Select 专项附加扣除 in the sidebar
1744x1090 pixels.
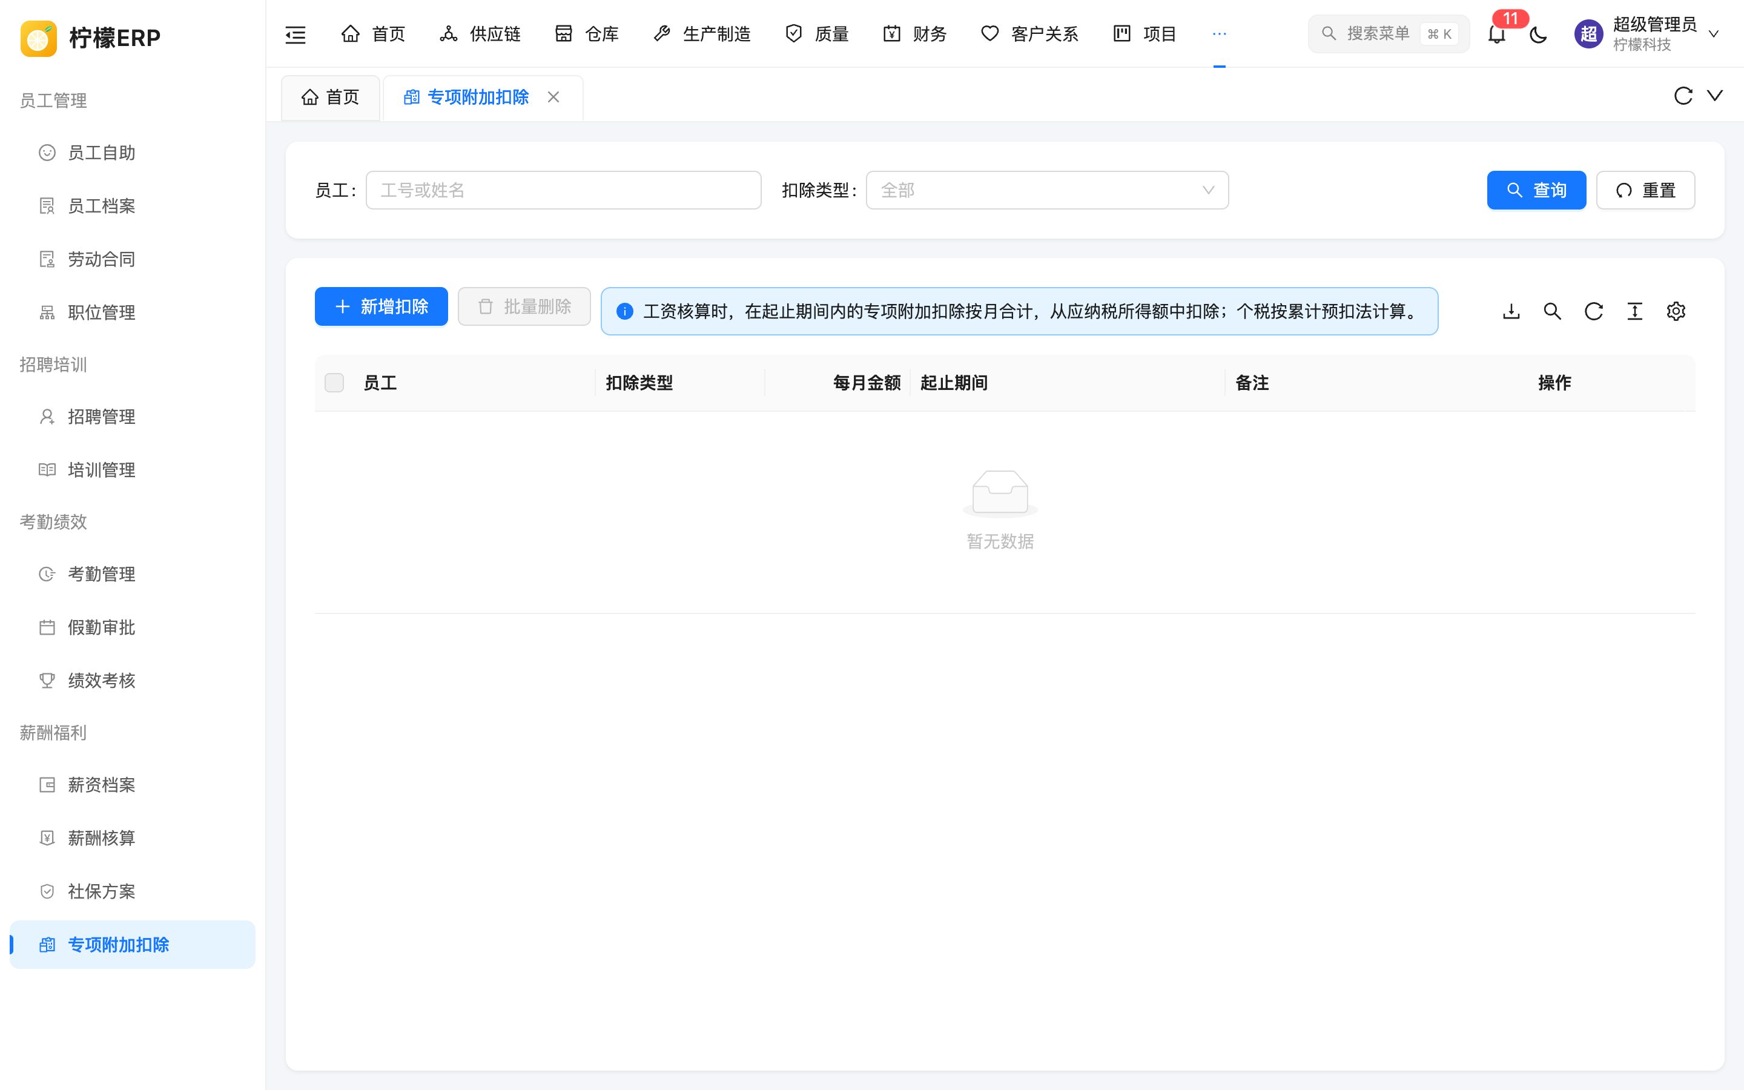(133, 945)
